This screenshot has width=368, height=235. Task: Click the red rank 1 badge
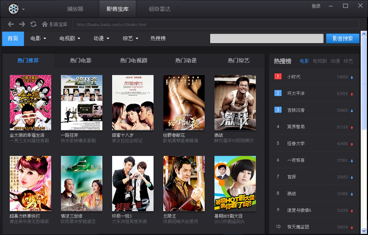(x=278, y=77)
